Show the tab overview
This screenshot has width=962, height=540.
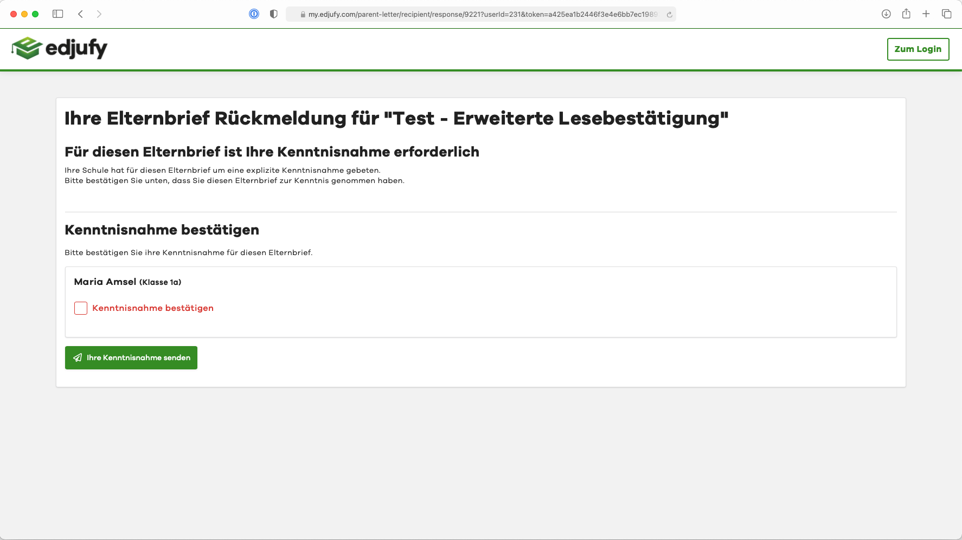click(946, 14)
